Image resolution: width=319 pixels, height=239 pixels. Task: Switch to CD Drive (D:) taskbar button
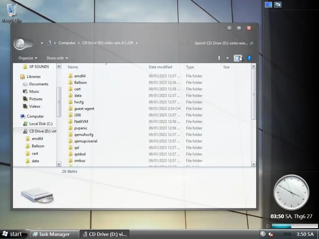105,234
